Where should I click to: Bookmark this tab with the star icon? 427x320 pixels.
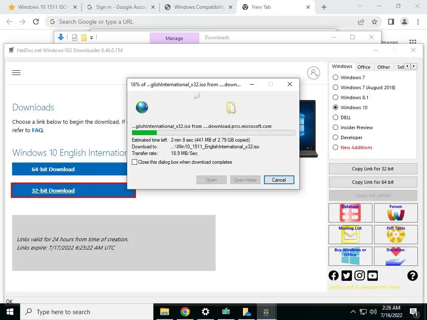click(x=375, y=22)
